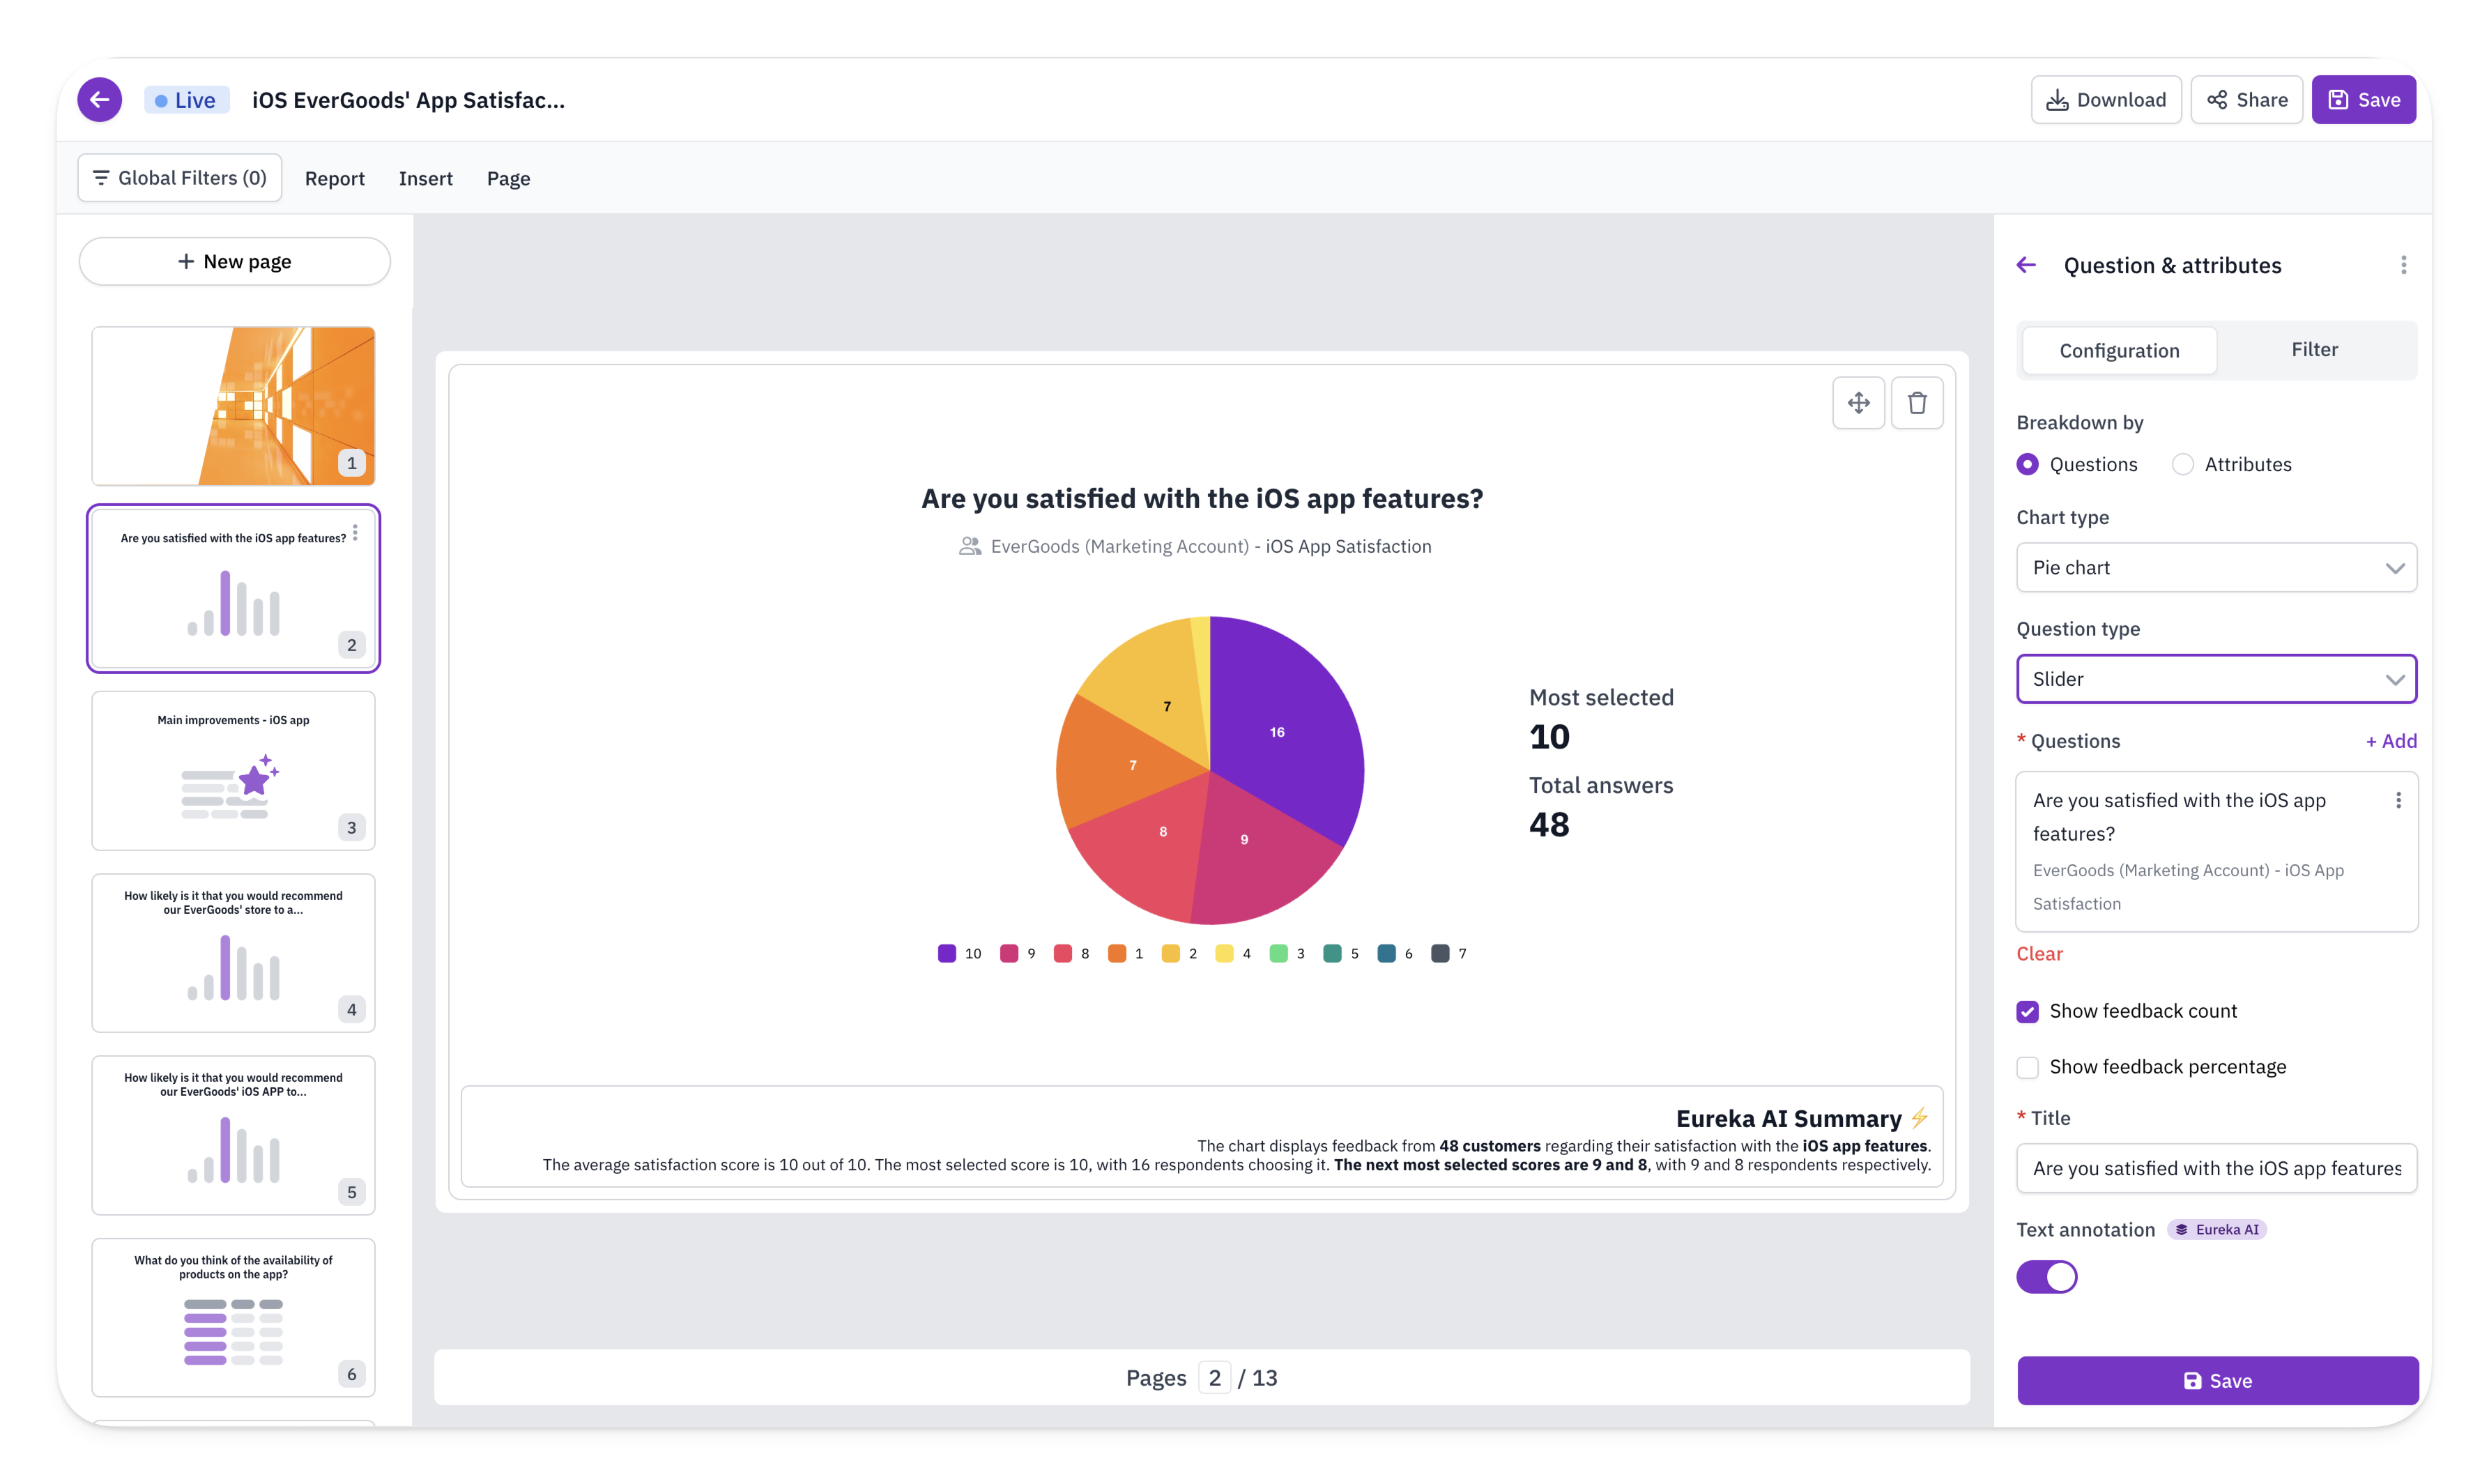Click the Global Filters funnel icon
Screen dimensions: 2489x1484
[99, 176]
